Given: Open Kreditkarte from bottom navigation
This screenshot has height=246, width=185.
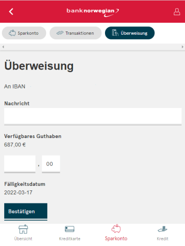Looking at the screenshot, I should point(69,233).
